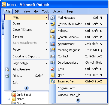Choose Print... in the File menu
The height and width of the screenshot is (105, 109).
click(27, 76)
